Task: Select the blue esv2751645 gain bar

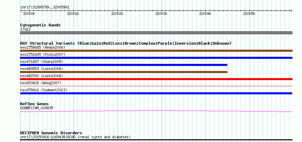Action: 156,58
